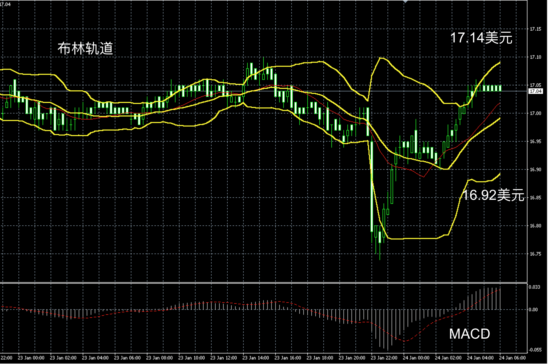Click the 24 Jan 06:00 time label
Image resolution: width=548 pixels, height=364 pixels.
pos(512,358)
